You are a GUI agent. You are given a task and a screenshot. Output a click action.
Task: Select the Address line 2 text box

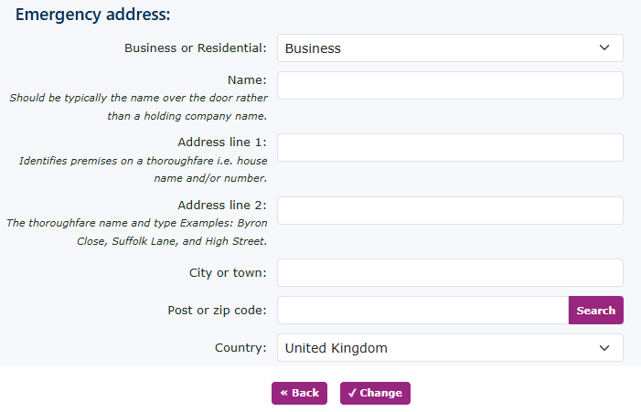(450, 210)
